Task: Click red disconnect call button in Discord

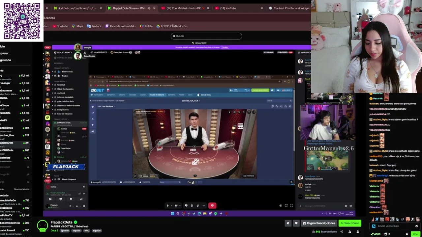Action: [x=212, y=205]
